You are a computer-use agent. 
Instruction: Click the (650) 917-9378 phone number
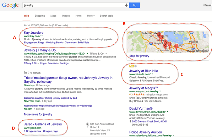(98, 133)
